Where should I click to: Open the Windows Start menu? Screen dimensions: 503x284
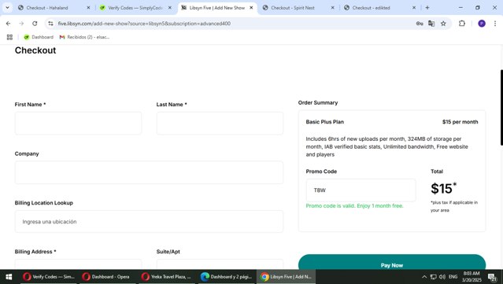[x=9, y=277]
